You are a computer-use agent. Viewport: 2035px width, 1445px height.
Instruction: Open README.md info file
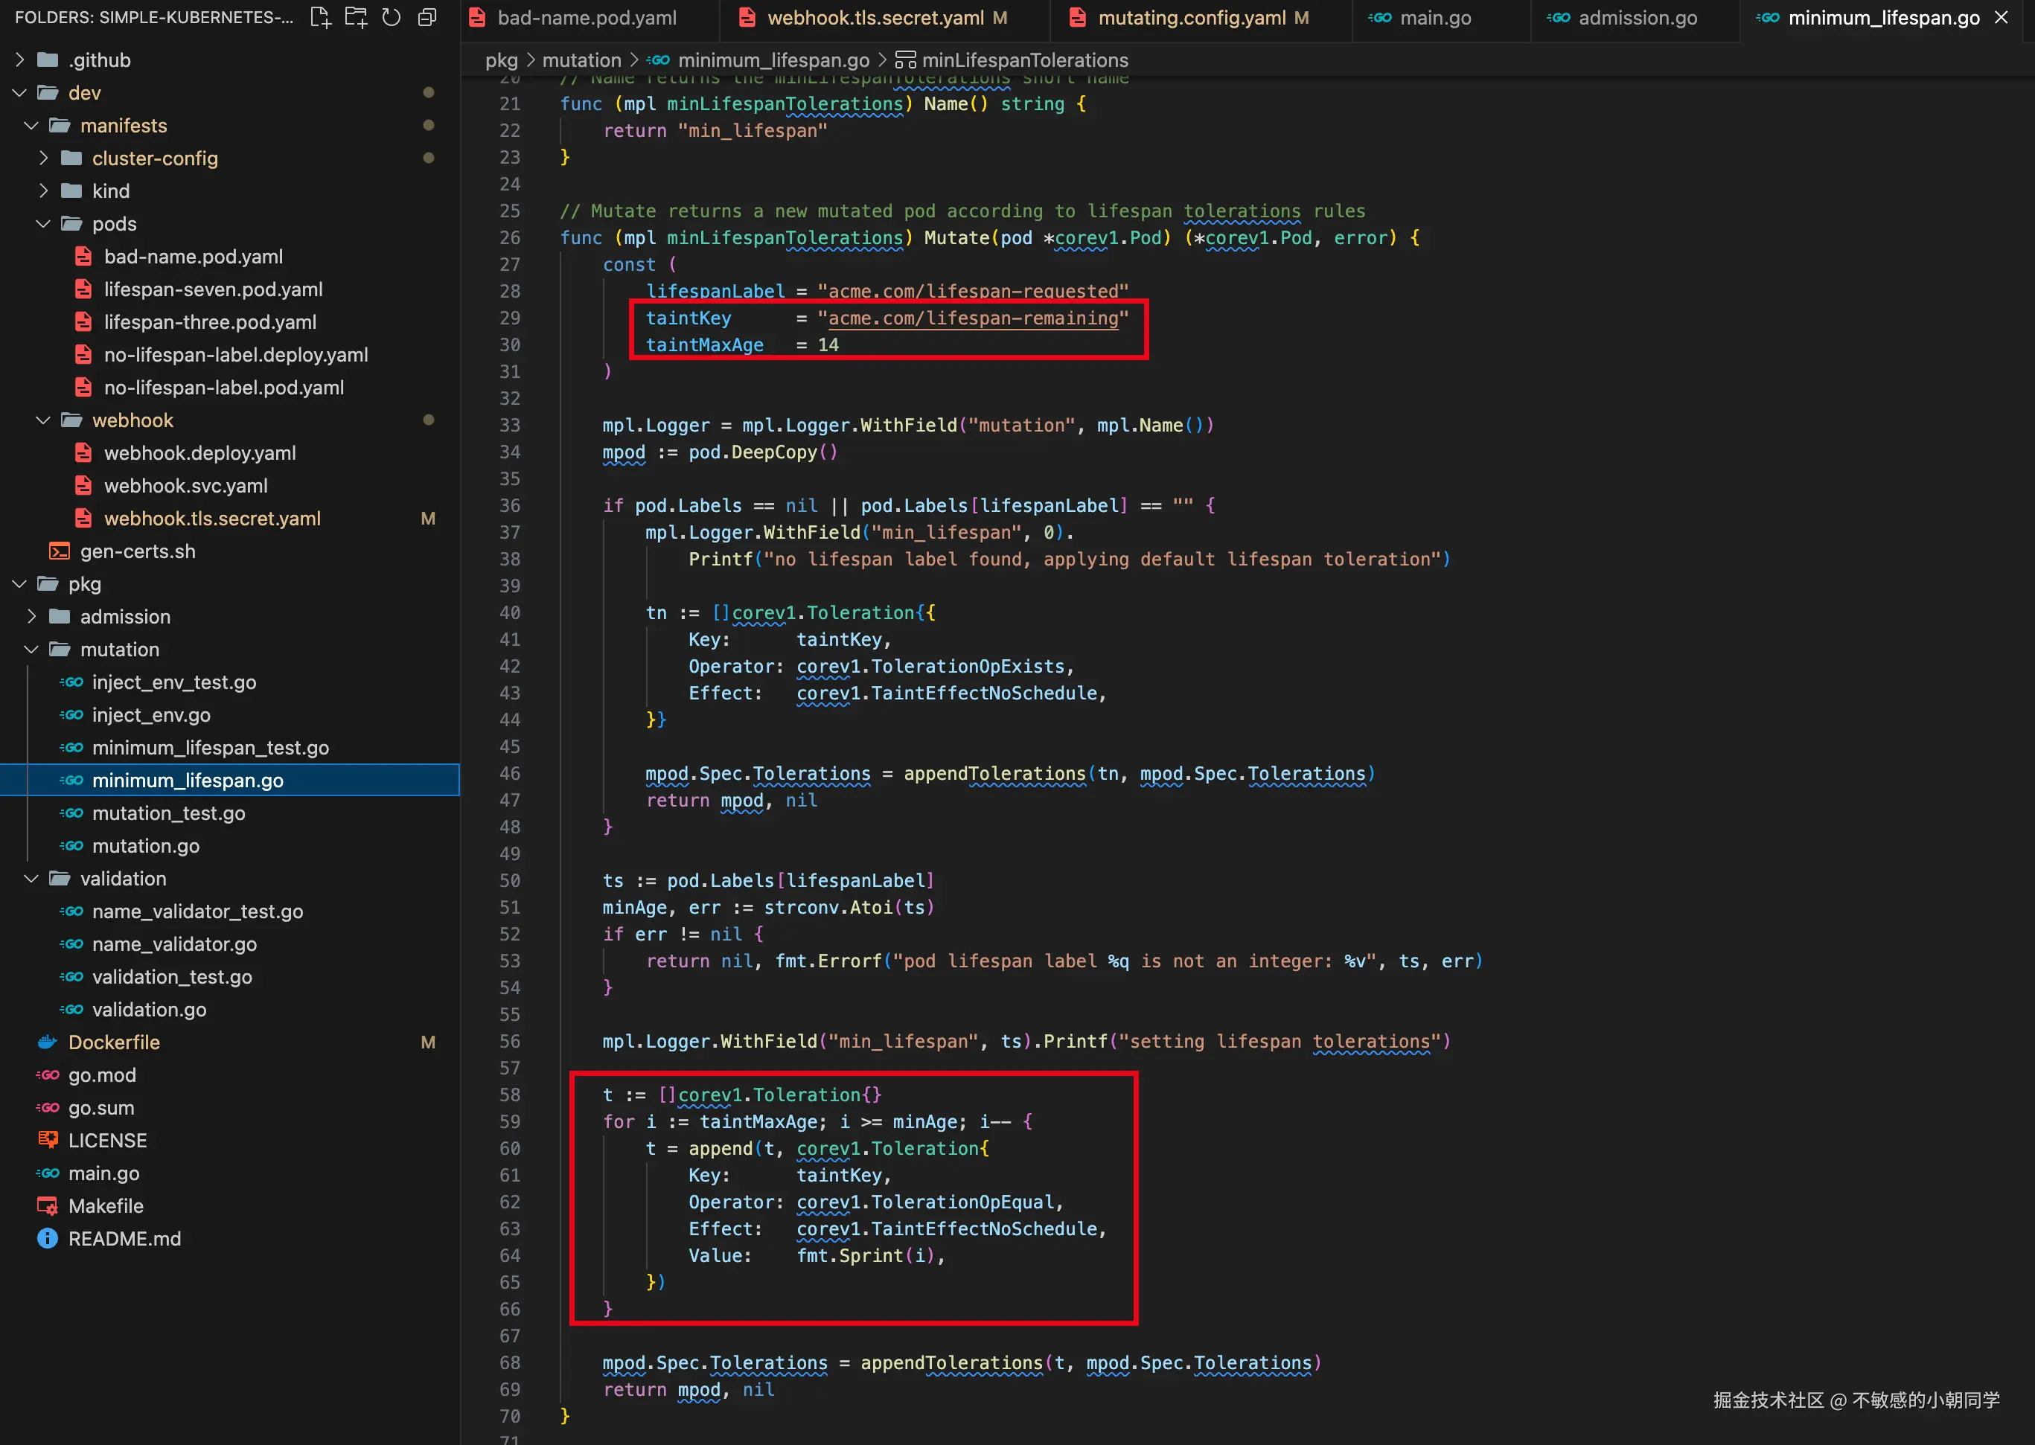(124, 1239)
